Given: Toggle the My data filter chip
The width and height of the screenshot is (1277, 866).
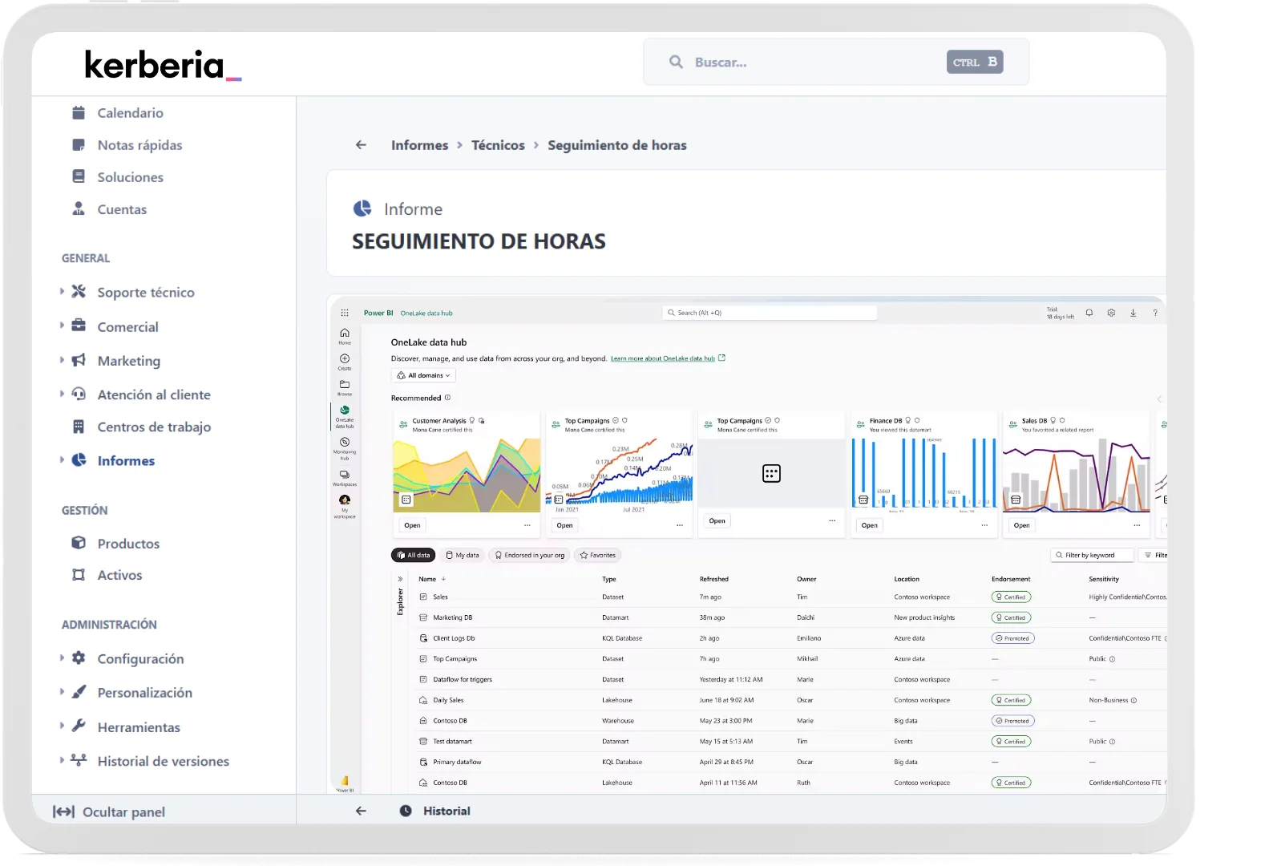Looking at the screenshot, I should tap(462, 555).
